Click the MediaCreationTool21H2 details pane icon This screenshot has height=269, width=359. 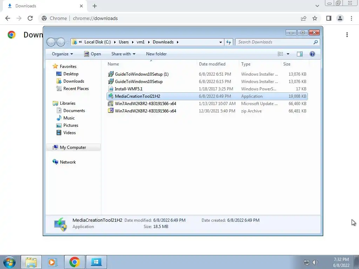tap(60, 224)
